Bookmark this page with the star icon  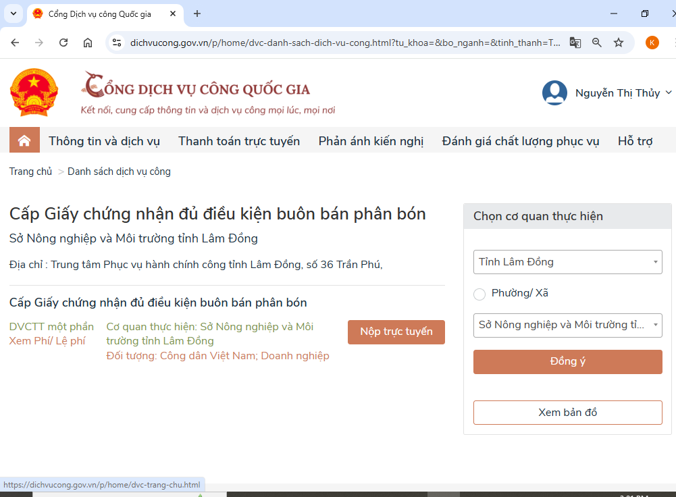[x=619, y=43]
